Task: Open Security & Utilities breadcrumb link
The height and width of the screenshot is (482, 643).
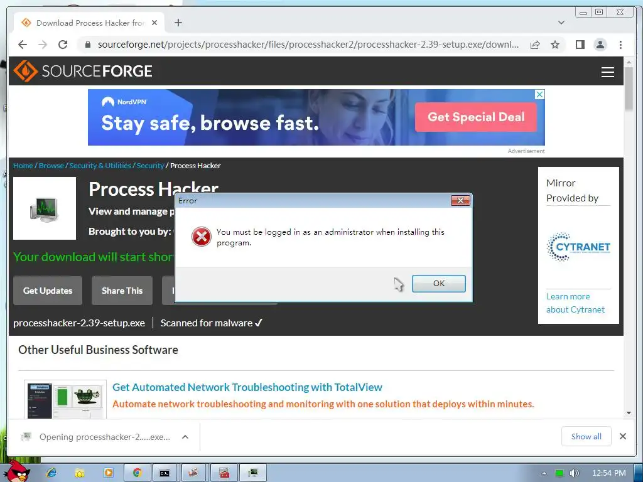Action: click(x=100, y=166)
